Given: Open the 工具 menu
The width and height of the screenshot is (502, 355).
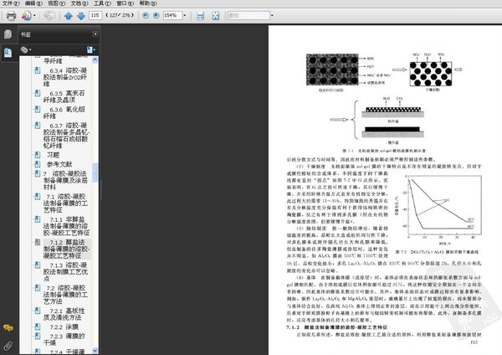Looking at the screenshot, I should [102, 3].
